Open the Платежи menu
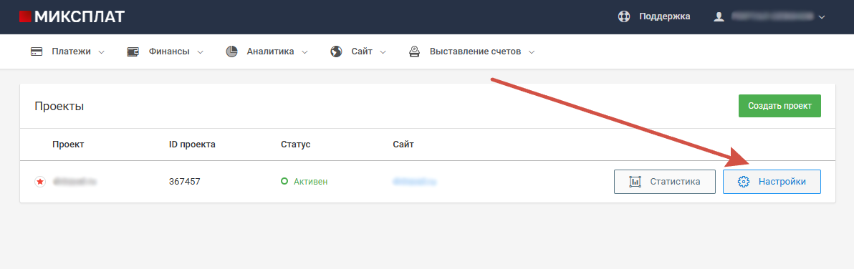 72,52
